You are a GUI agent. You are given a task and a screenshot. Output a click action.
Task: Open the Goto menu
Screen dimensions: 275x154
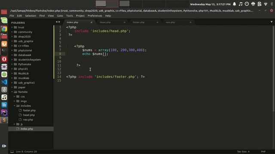tap(60, 16)
